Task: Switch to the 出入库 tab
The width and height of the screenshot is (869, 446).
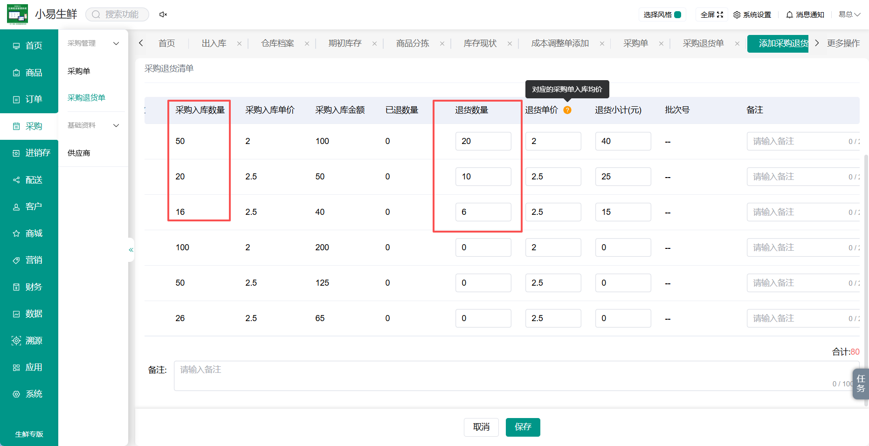Action: pyautogui.click(x=214, y=43)
